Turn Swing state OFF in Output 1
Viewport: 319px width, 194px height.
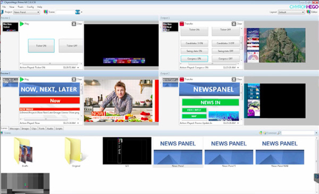[x=225, y=51]
